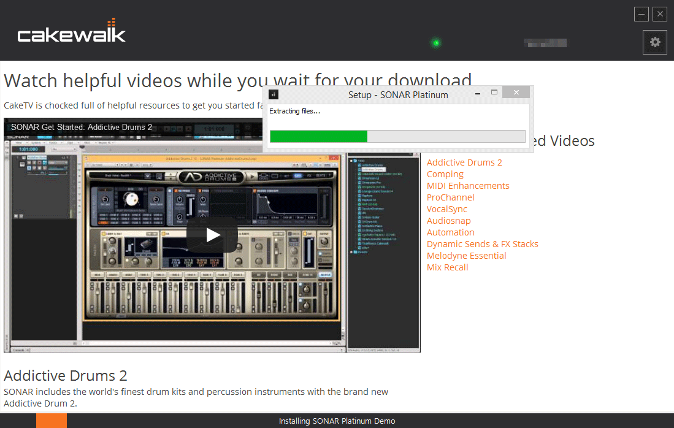Open the Mix Recall video link

click(x=447, y=267)
